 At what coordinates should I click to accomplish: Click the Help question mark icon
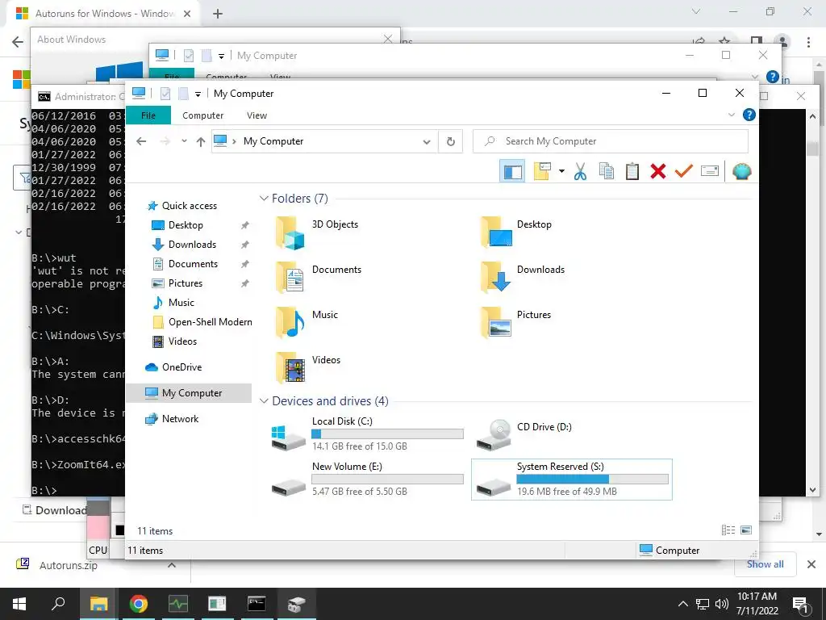click(749, 115)
